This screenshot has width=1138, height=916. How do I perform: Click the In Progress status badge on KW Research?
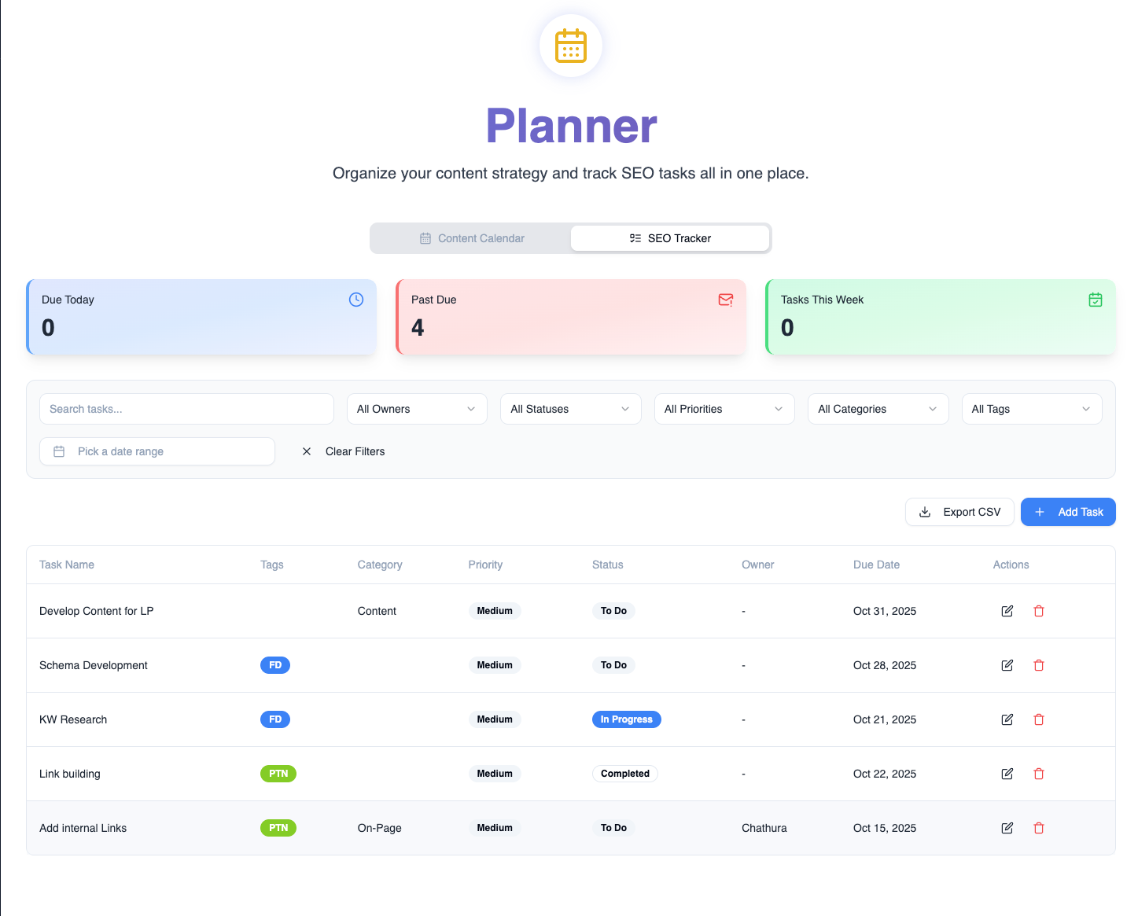point(626,719)
